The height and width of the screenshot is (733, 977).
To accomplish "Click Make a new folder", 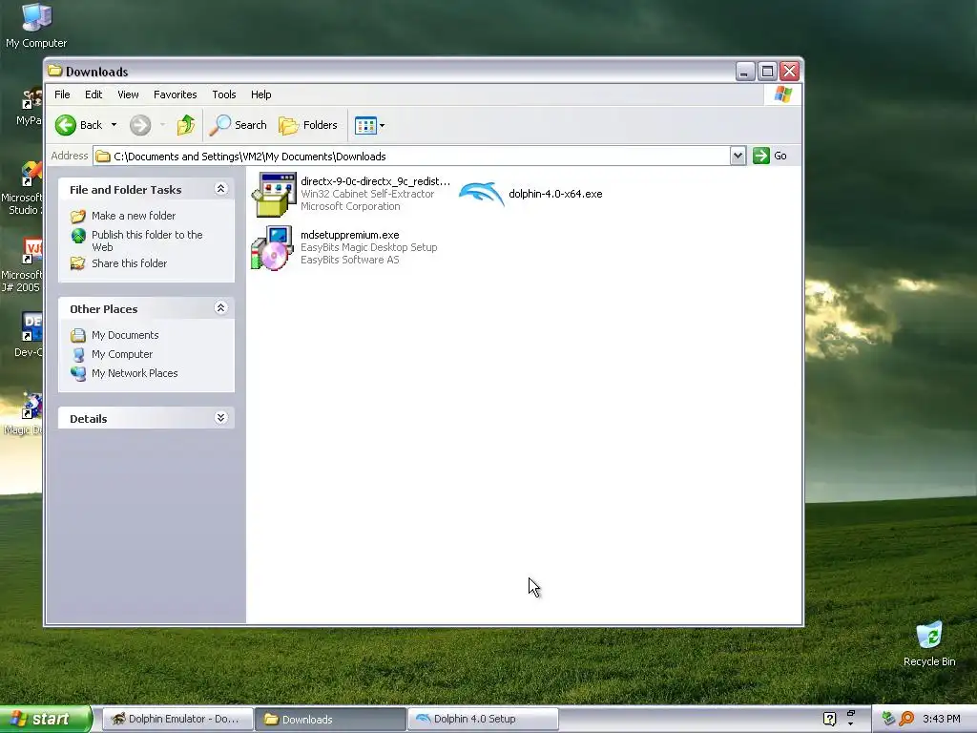I will click(134, 216).
